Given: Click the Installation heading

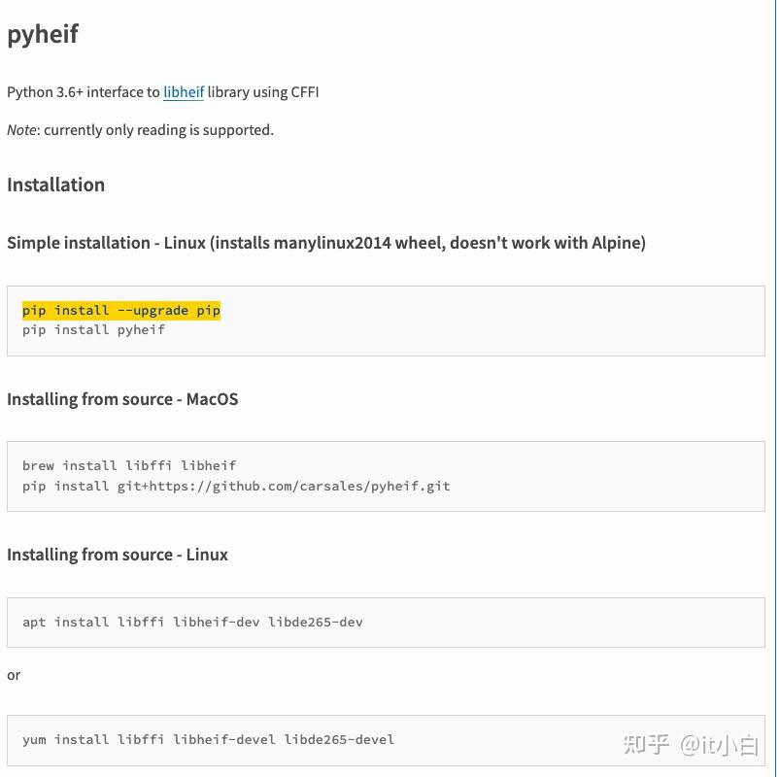Looking at the screenshot, I should pyautogui.click(x=55, y=185).
